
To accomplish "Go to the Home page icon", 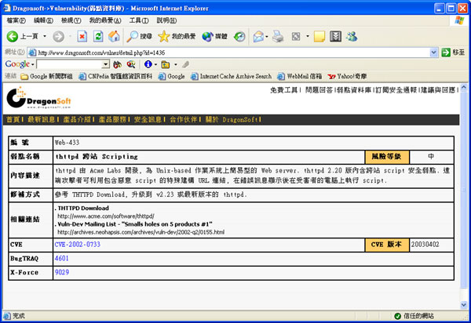I will [x=114, y=36].
